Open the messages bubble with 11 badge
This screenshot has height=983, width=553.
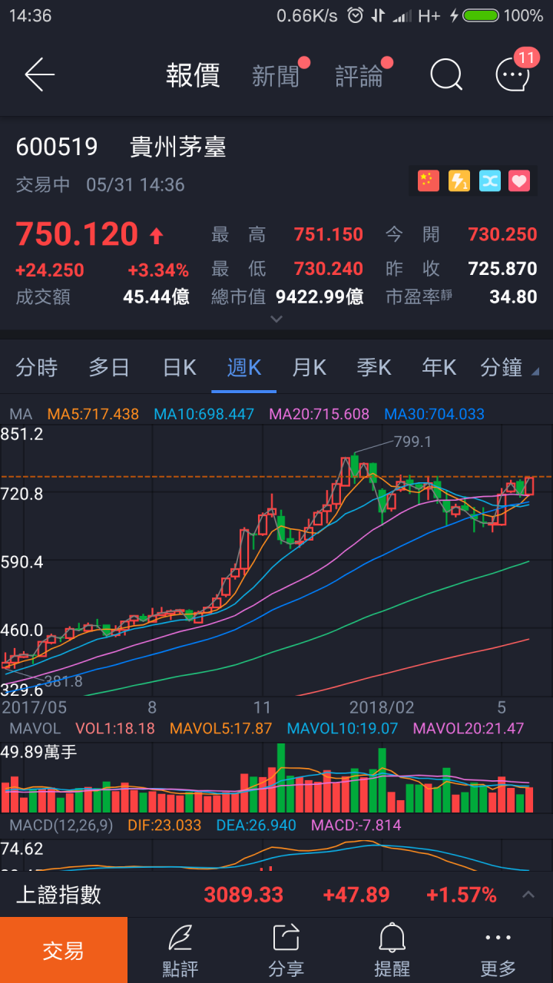click(513, 73)
